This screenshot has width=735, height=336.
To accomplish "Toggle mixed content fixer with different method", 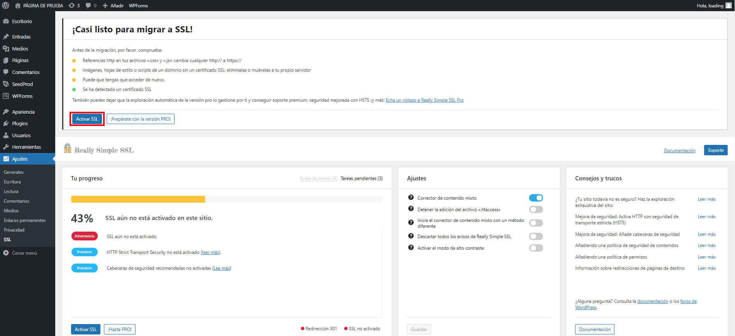I will [x=536, y=223].
